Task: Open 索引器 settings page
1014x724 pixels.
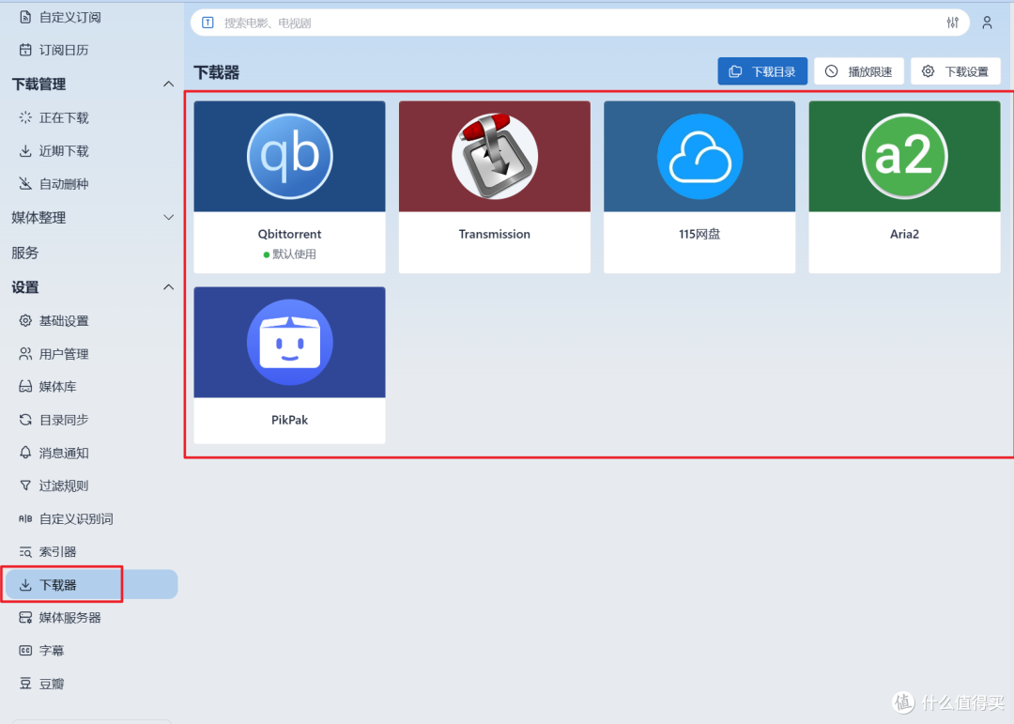Action: coord(57,551)
